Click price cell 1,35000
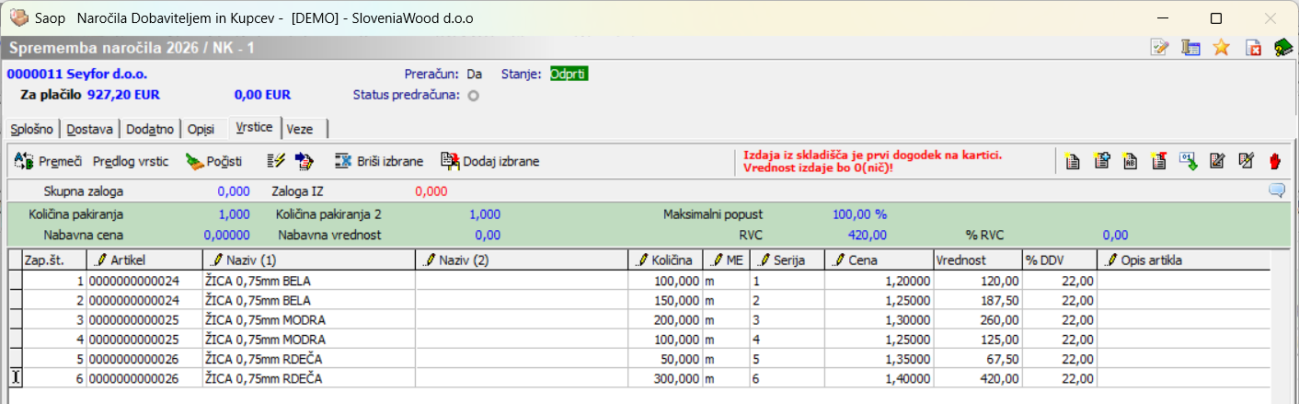Screen dimensions: 1299x404 [879, 357]
